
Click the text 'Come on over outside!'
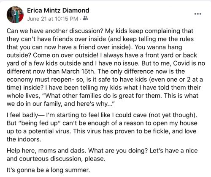click(x=65, y=55)
